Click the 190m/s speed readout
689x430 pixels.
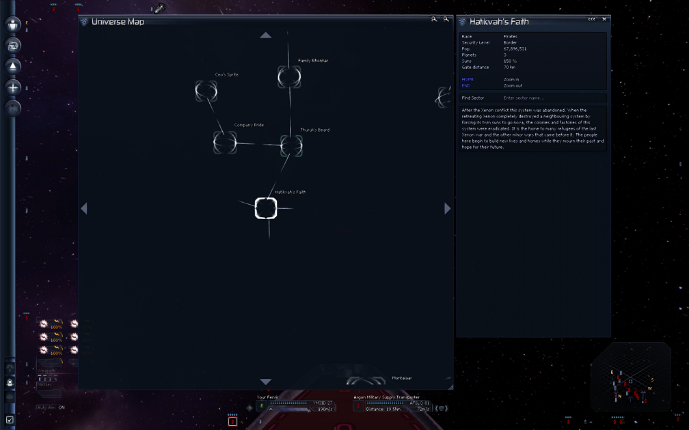click(325, 410)
